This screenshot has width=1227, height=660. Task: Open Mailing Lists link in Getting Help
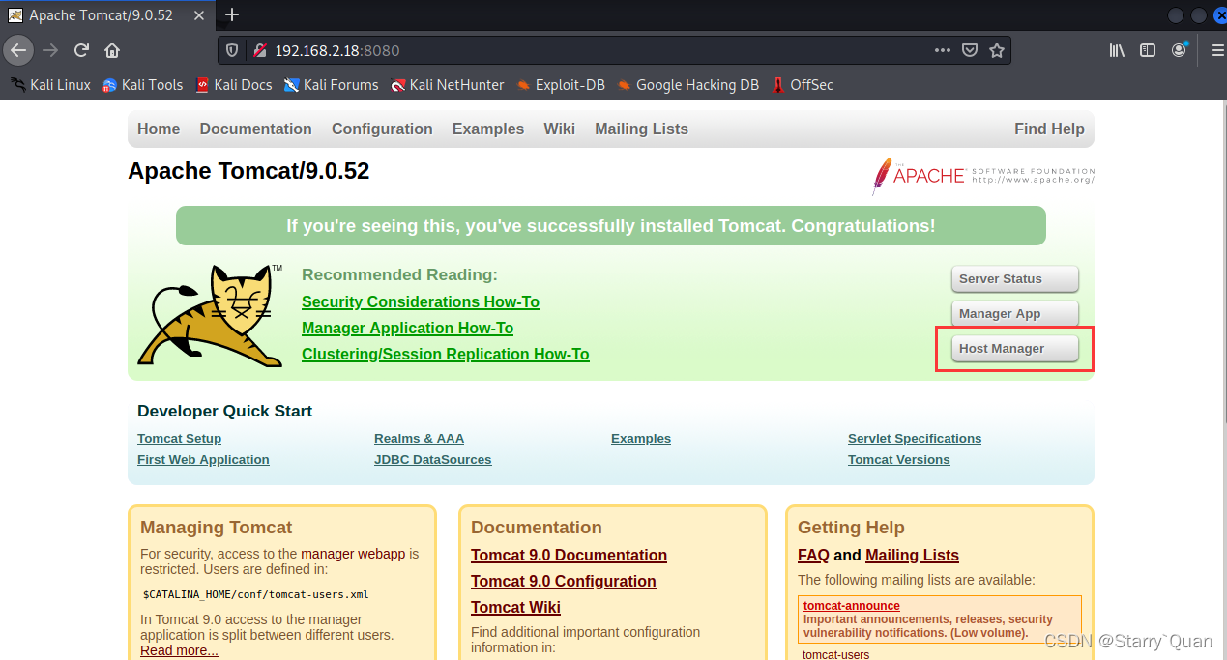point(912,556)
